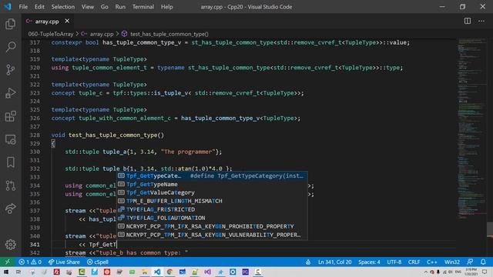Open the feedback icon in status bar
Screen dimensions: 493x277
click(x=470, y=262)
